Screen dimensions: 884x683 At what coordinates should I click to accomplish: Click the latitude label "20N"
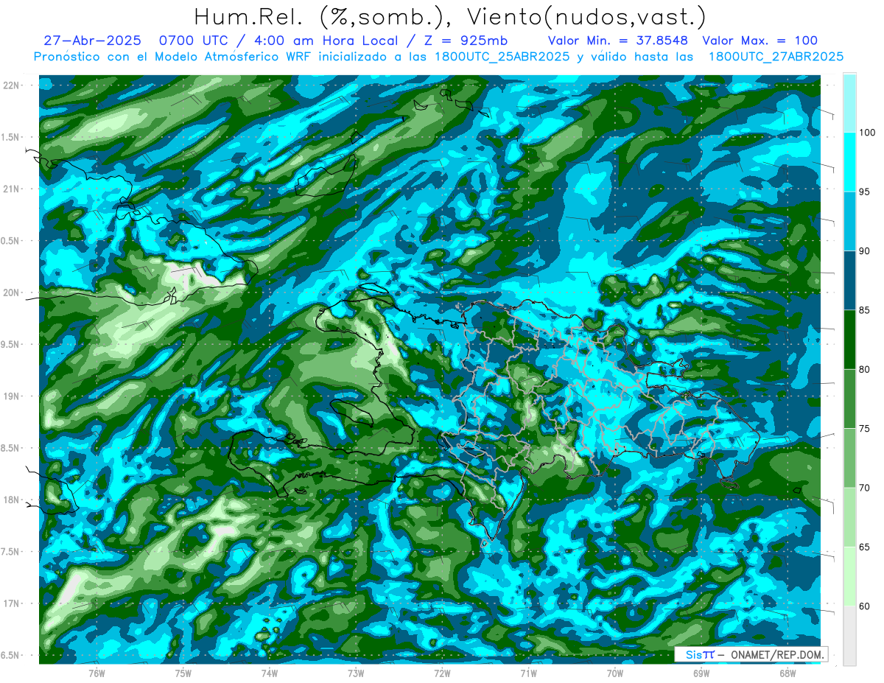click(x=11, y=293)
